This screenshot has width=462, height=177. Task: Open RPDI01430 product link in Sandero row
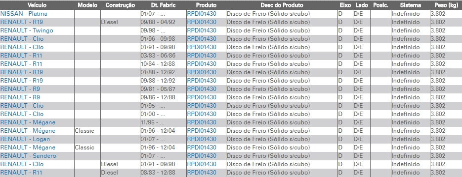click(202, 156)
